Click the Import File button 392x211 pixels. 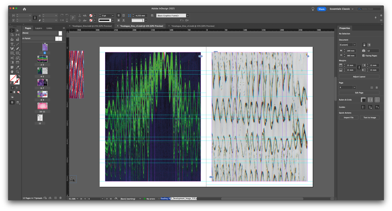coord(348,118)
